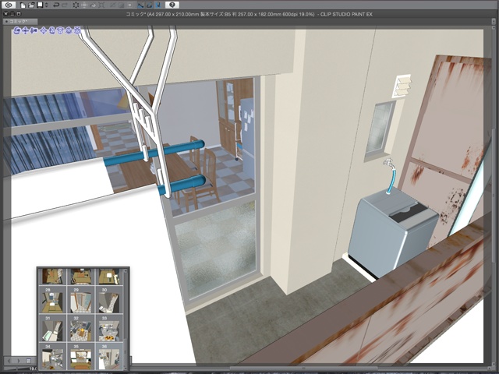The width and height of the screenshot is (499, 374).
Task: Click the object move 3D manipulator icon
Action: pos(44,30)
